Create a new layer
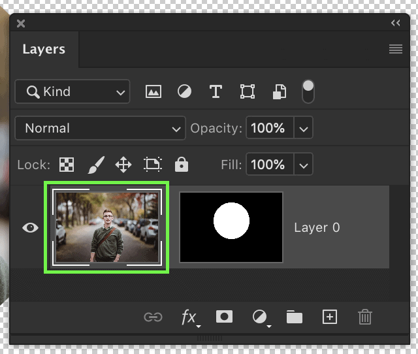Screen dimensions: 418x354 330,317
